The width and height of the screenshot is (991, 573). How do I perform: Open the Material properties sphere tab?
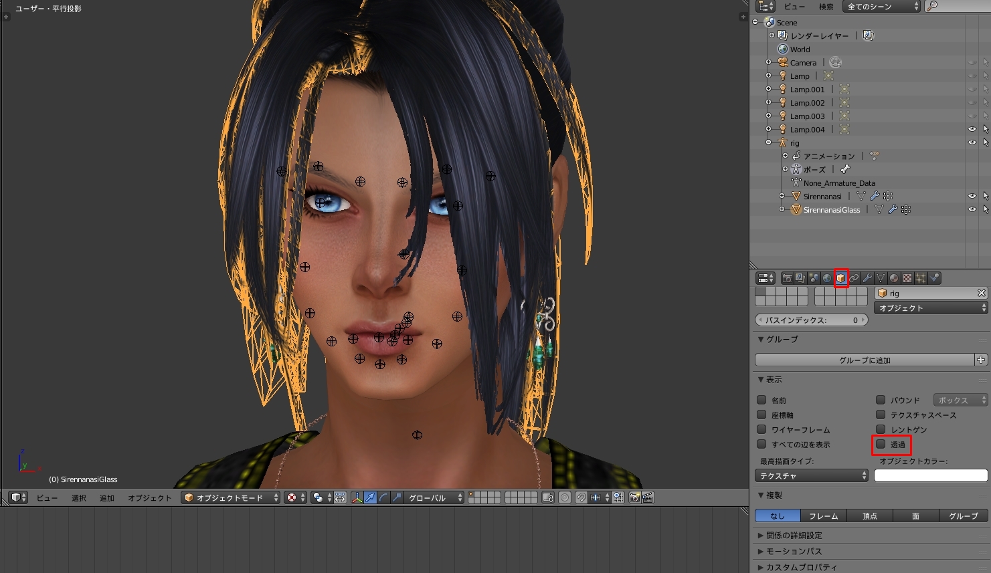tap(894, 278)
